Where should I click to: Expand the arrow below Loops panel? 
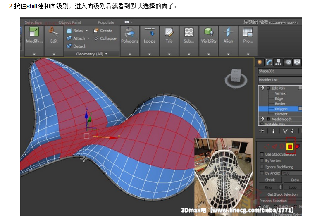(150, 54)
